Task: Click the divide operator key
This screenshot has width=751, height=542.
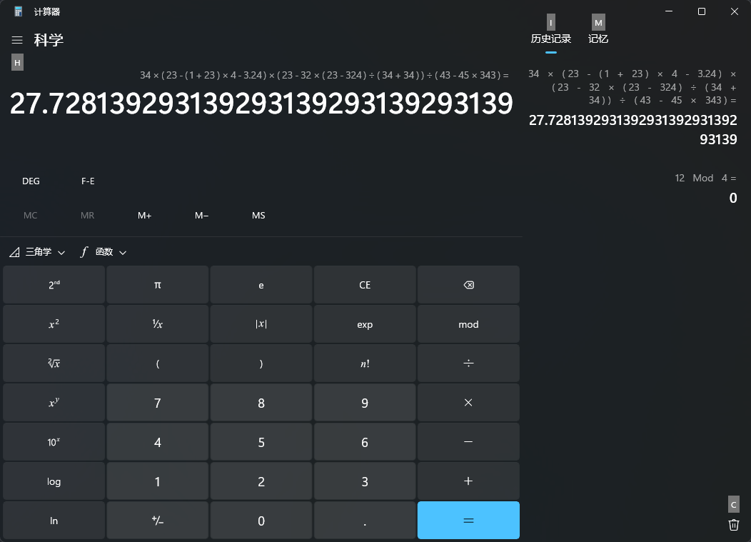Action: coord(468,363)
